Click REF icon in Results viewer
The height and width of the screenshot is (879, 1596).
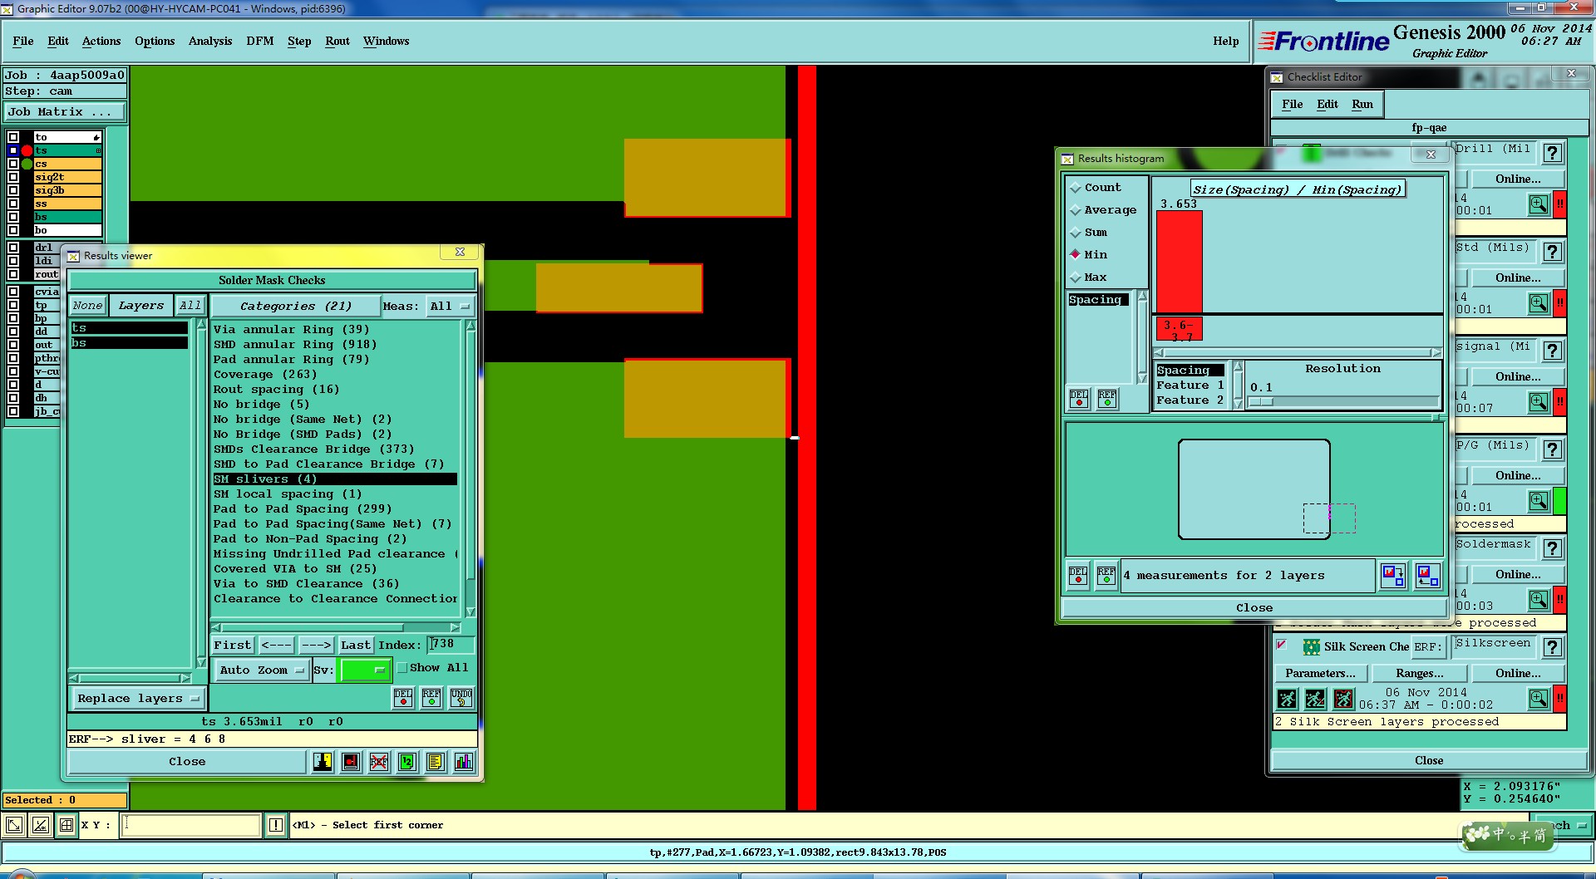pyautogui.click(x=431, y=698)
